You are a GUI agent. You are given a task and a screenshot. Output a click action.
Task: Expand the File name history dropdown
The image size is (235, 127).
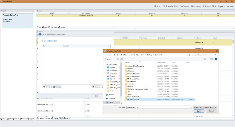click(191, 107)
